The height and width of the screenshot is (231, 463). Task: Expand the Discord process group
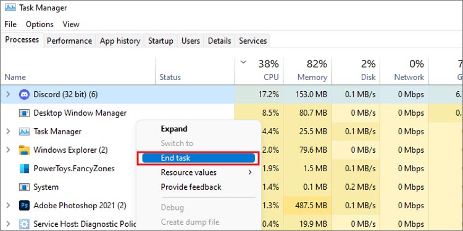8,95
